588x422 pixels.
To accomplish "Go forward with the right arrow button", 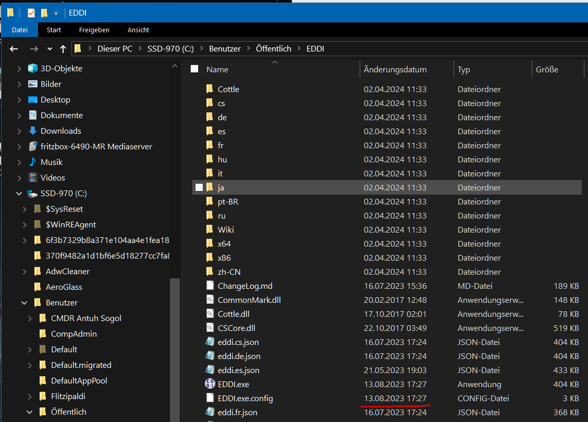I will pos(34,49).
